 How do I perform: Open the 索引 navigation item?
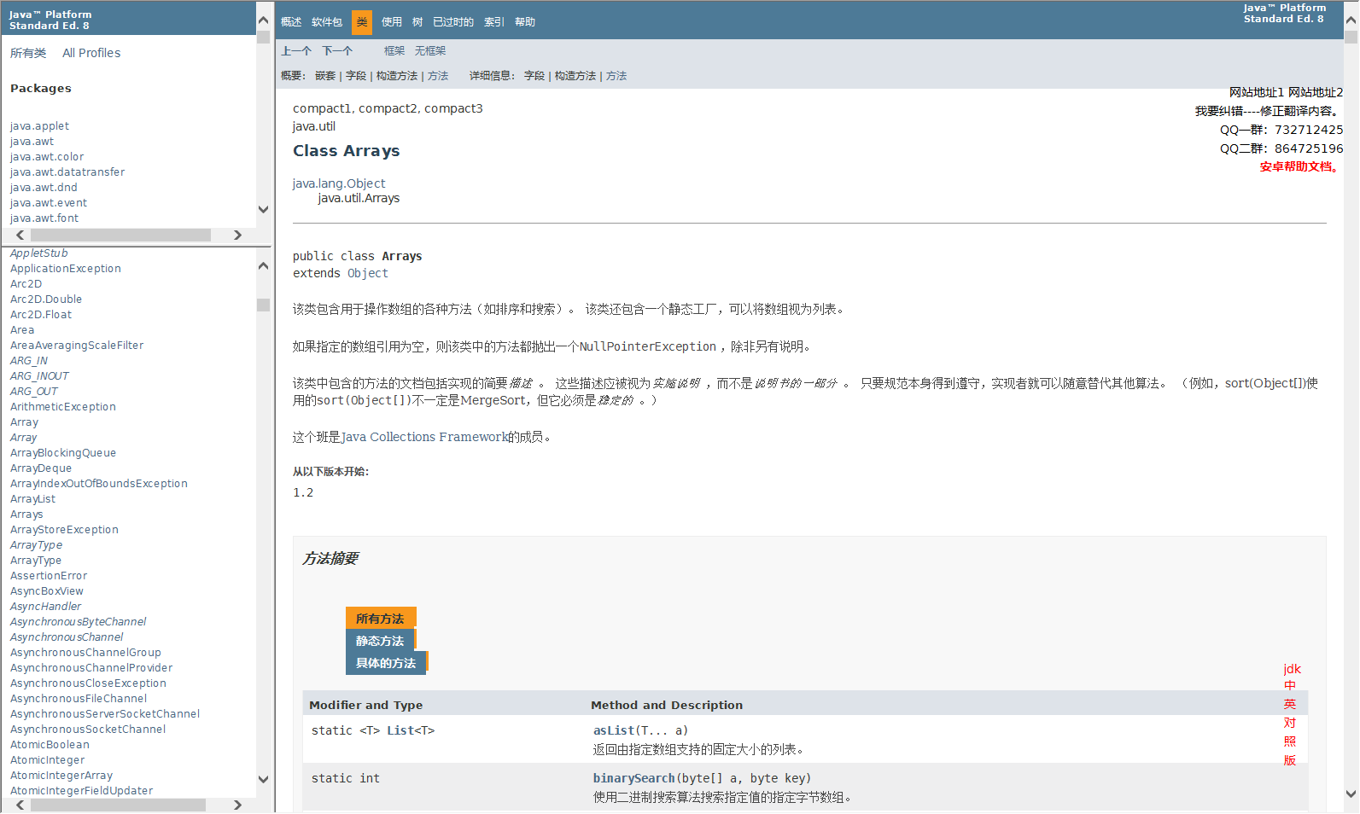[x=494, y=22]
